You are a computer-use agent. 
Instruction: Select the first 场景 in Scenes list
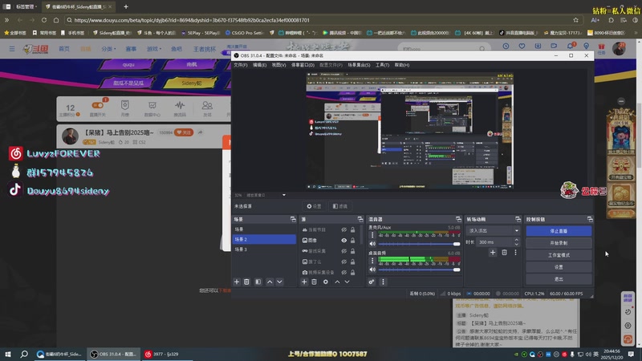click(264, 229)
